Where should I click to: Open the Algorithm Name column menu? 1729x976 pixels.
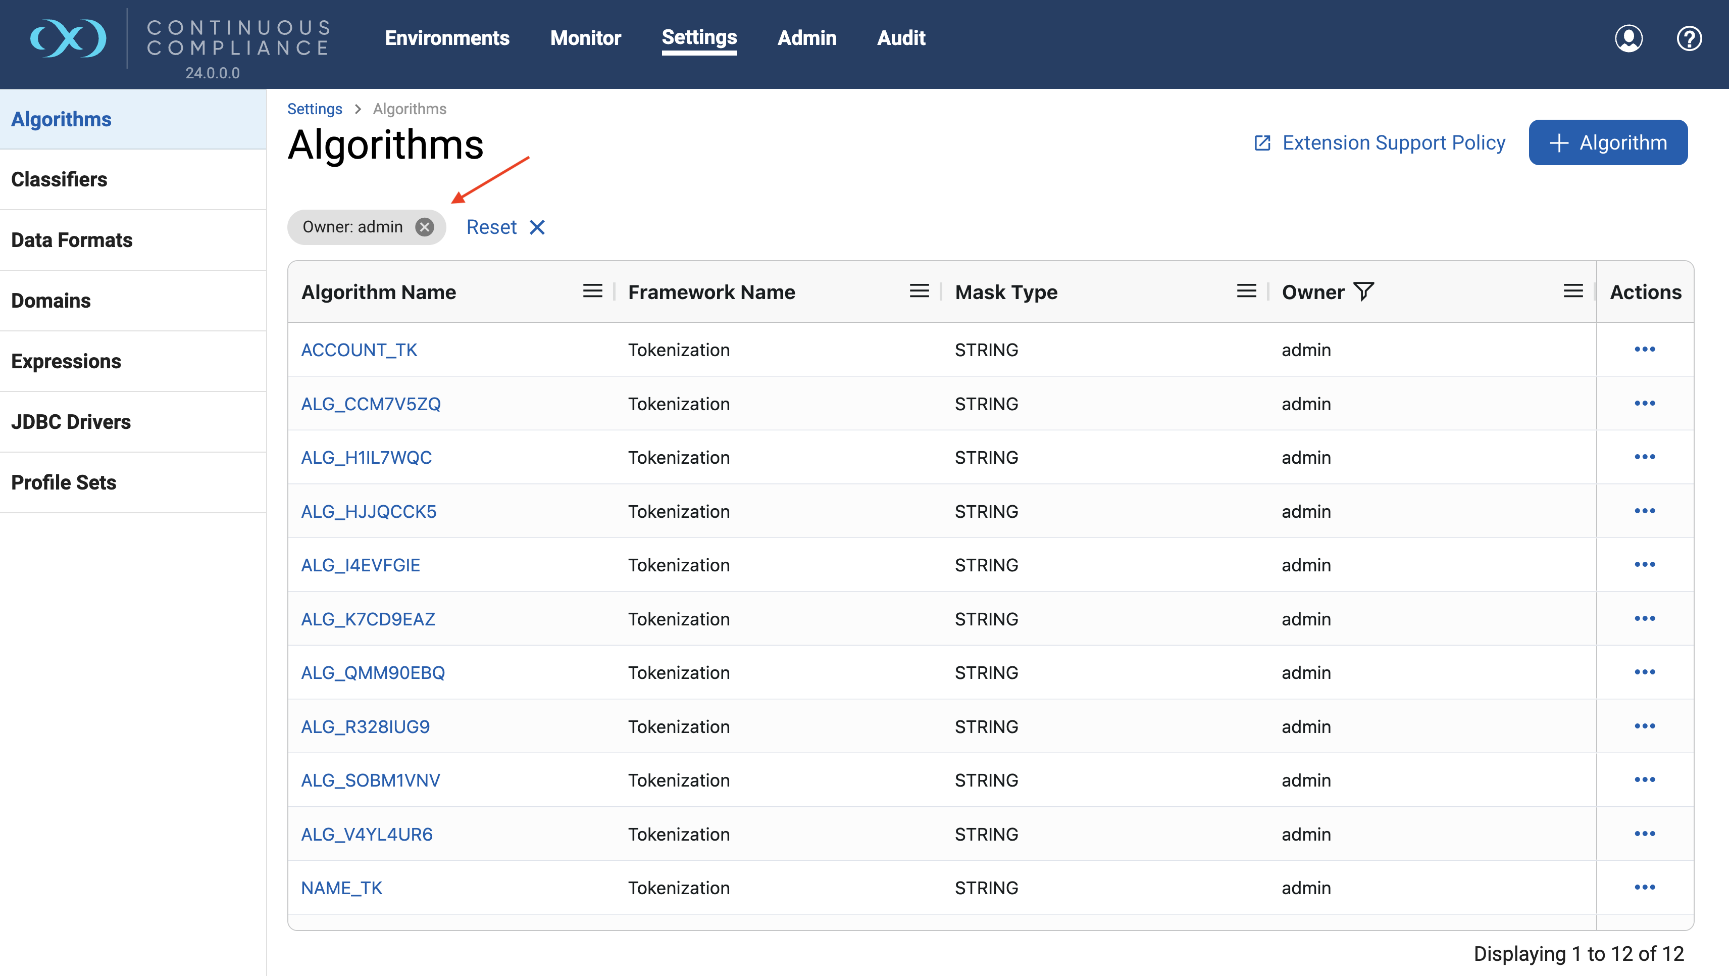[x=592, y=291]
